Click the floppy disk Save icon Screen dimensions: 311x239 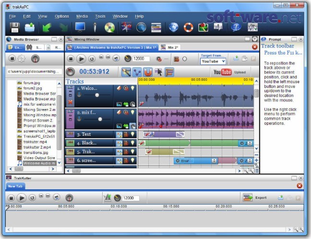[x=14, y=27]
